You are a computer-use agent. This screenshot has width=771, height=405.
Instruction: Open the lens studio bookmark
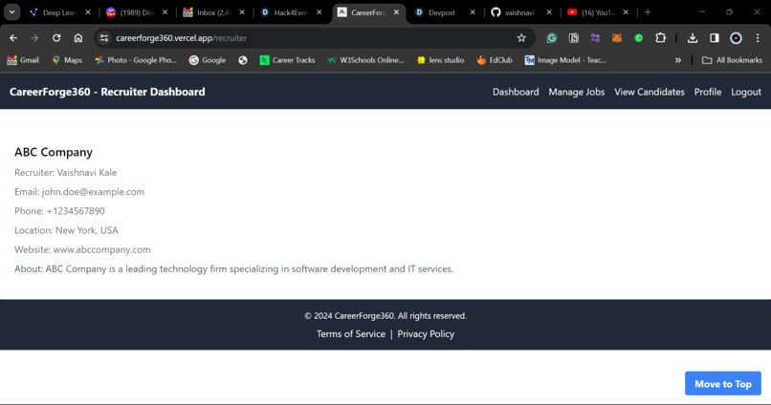click(x=441, y=60)
